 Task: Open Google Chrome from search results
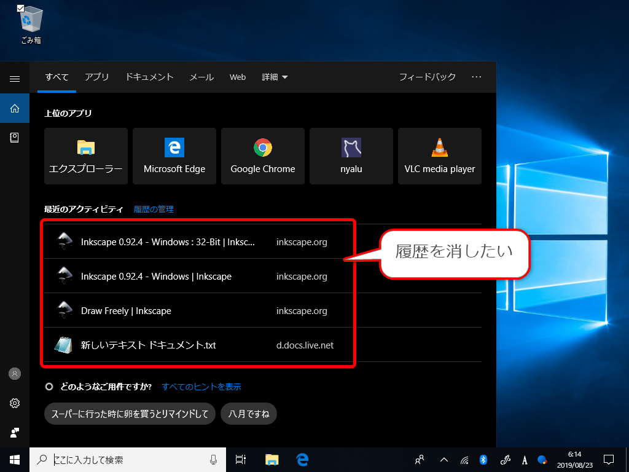coord(262,155)
